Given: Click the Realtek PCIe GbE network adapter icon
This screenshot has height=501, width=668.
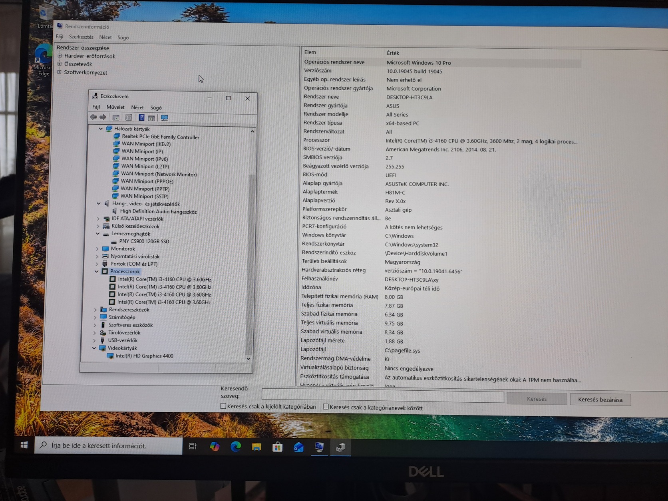Looking at the screenshot, I should [117, 136].
